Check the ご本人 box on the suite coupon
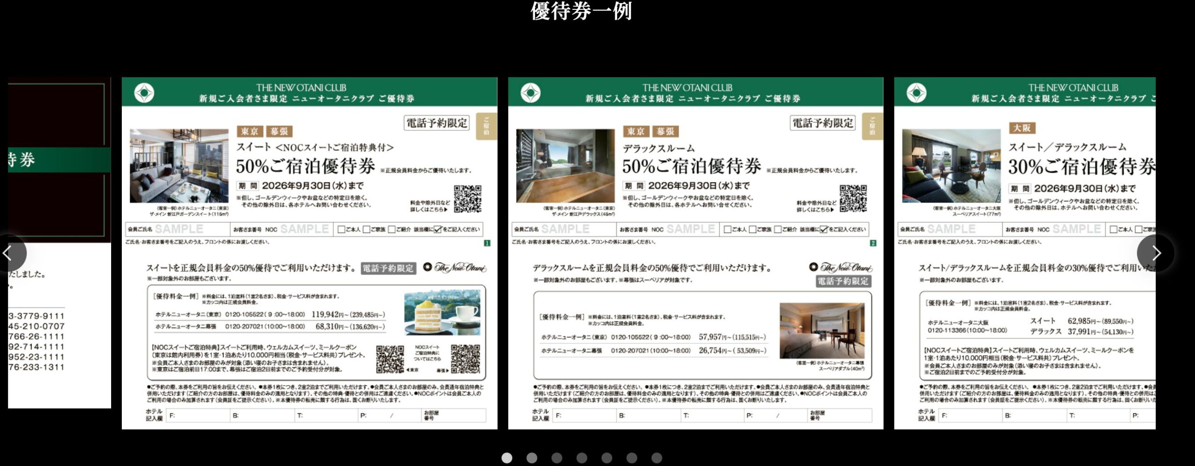Viewport: 1195px width, 466px height. [x=341, y=229]
